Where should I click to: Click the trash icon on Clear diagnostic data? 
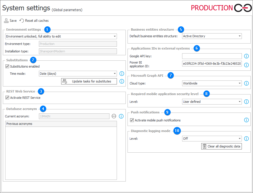tap(204, 146)
